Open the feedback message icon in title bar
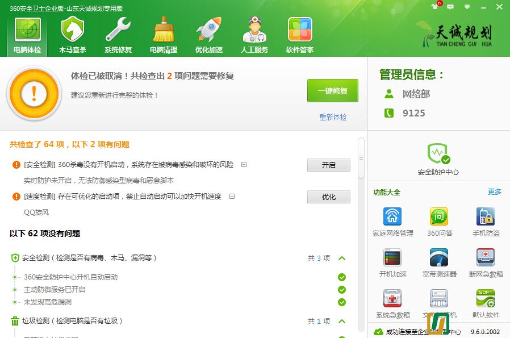 pyautogui.click(x=450, y=7)
